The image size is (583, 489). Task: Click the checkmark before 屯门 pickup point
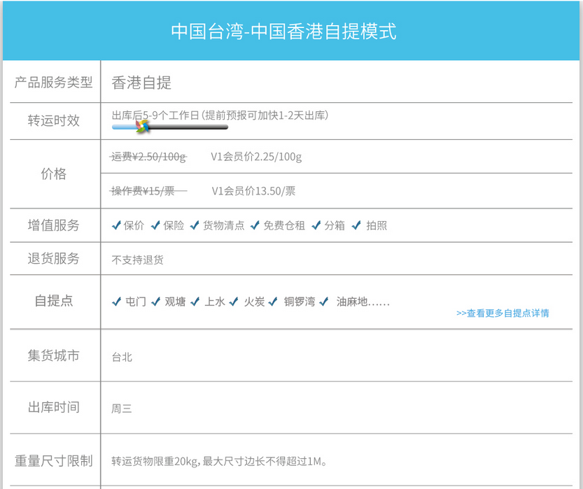(117, 302)
